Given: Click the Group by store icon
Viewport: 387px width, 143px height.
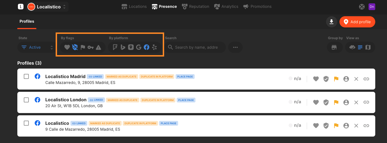Looking at the screenshot, I should [x=334, y=47].
